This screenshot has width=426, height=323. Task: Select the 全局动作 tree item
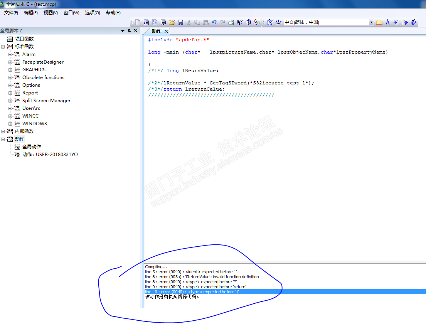(x=32, y=147)
